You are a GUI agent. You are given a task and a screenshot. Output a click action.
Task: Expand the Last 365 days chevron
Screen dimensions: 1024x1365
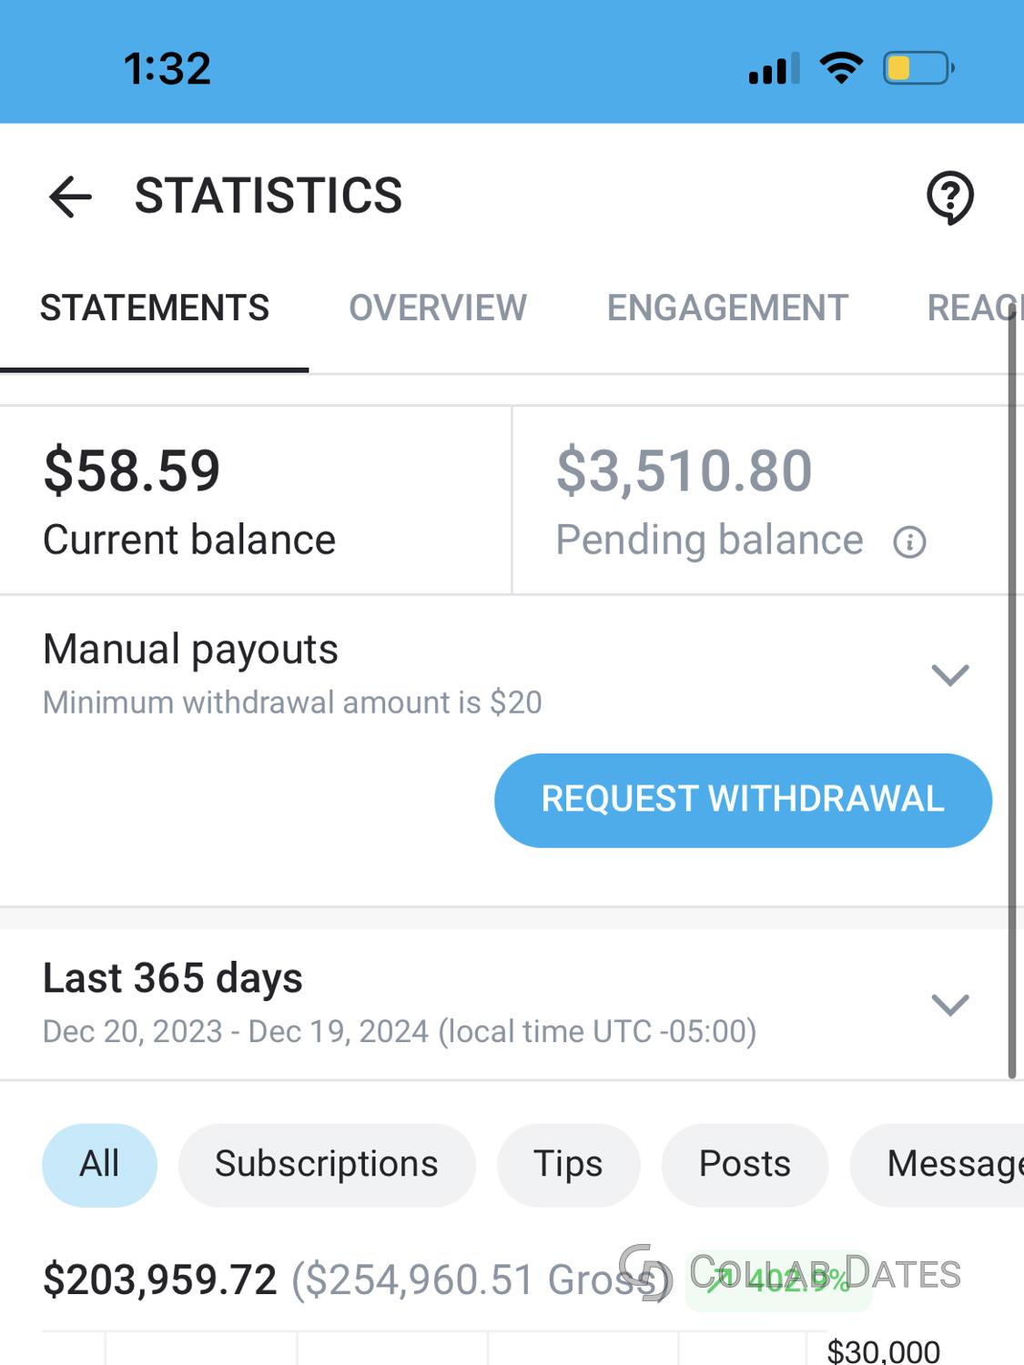950,1005
